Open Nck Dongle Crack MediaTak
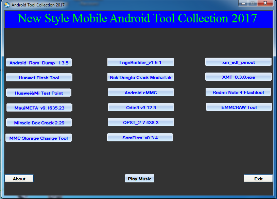This screenshot has width=277, height=199. click(x=141, y=77)
